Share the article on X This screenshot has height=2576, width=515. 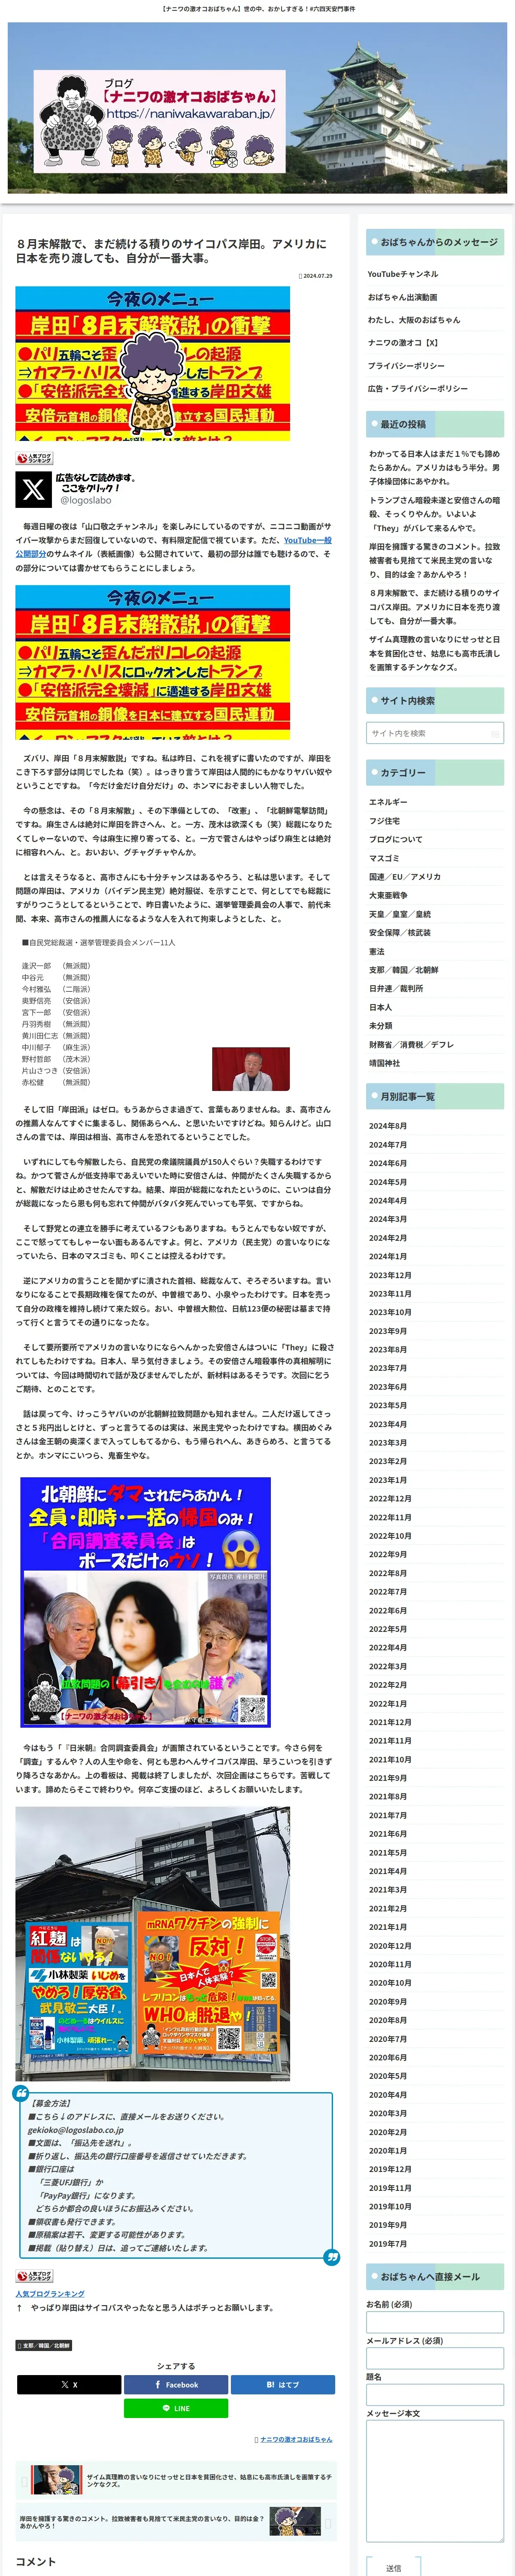(69, 2384)
